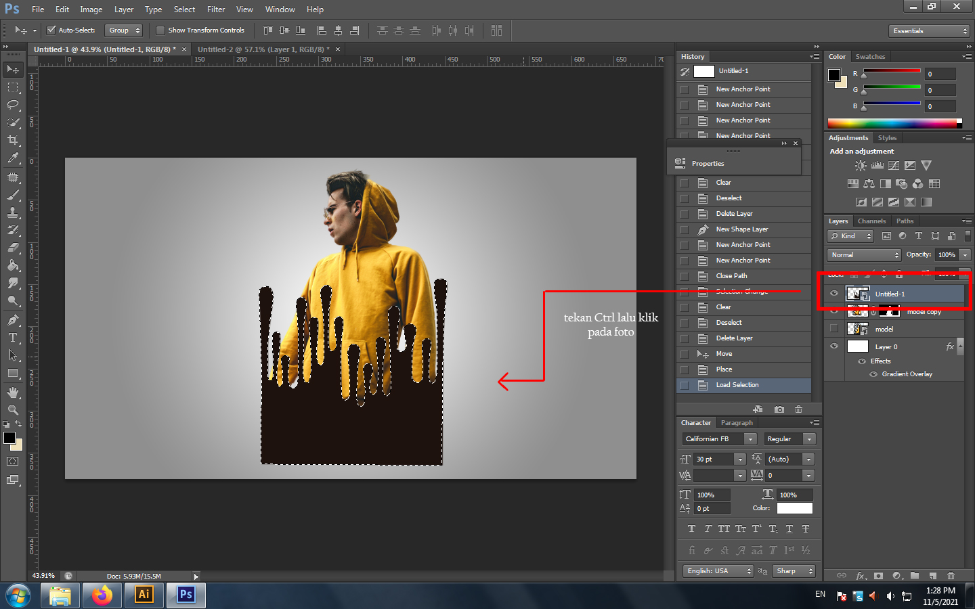This screenshot has height=609, width=975.
Task: Switch to the Channels tab
Action: (x=871, y=221)
